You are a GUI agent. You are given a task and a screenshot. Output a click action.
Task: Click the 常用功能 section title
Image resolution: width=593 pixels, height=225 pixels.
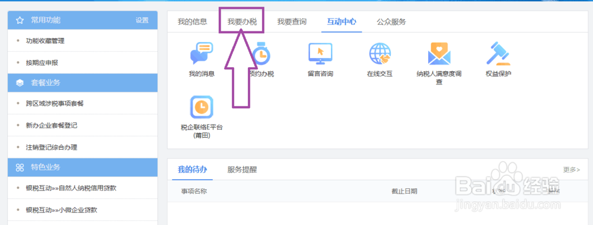coord(46,20)
